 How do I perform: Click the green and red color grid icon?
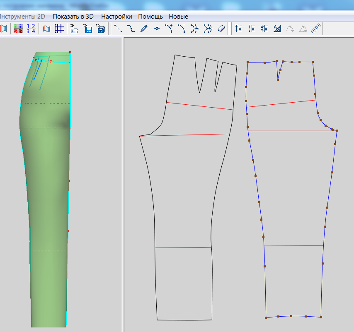[x=18, y=29]
